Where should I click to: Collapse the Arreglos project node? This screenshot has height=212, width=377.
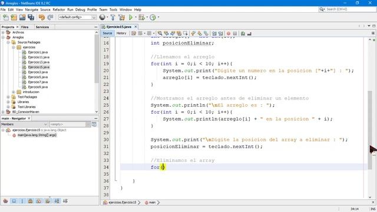click(3, 37)
